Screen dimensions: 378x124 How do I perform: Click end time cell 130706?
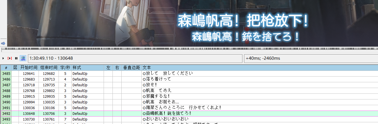49,113
